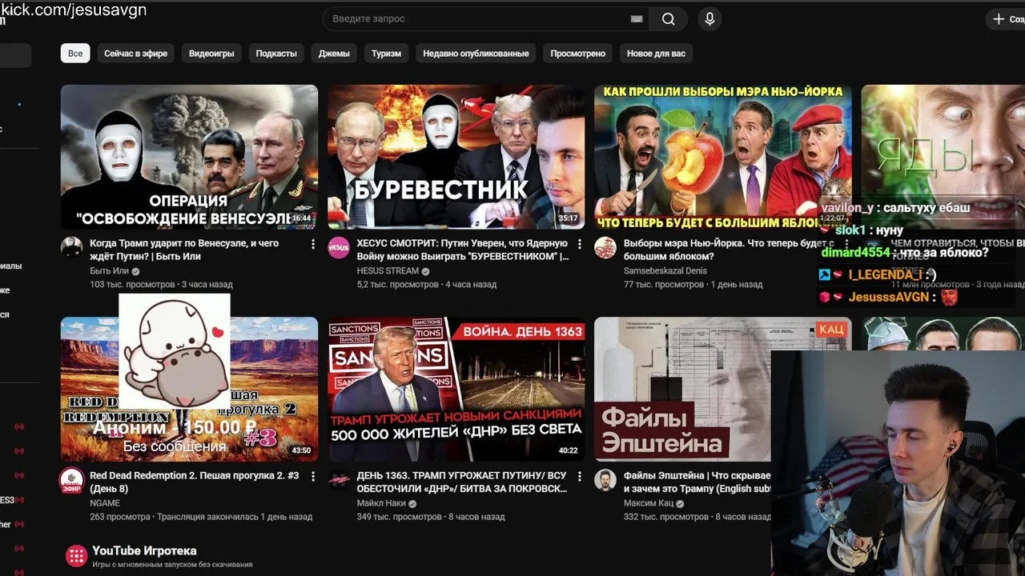This screenshot has width=1025, height=576.
Task: Click '349 тыс. просмотров' view count text
Action: coord(399,517)
